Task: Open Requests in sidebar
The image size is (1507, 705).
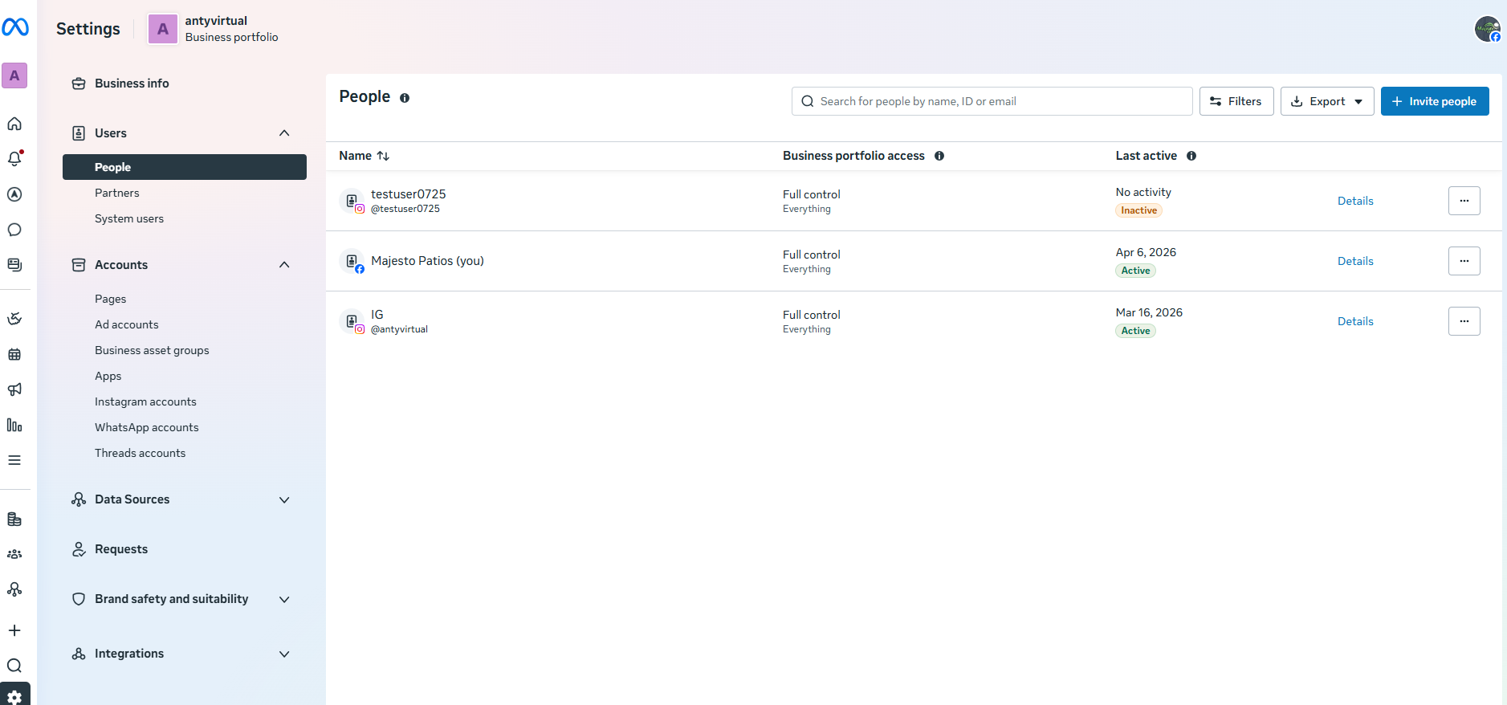Action: [x=121, y=549]
